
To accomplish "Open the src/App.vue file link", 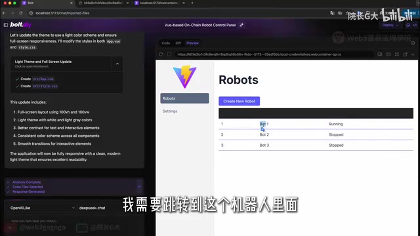I will coord(43,79).
